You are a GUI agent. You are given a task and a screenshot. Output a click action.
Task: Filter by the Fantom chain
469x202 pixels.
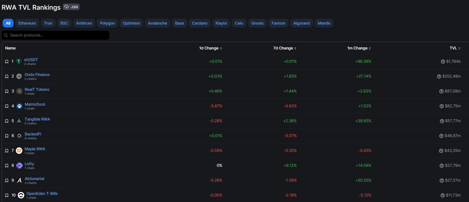coord(278,23)
